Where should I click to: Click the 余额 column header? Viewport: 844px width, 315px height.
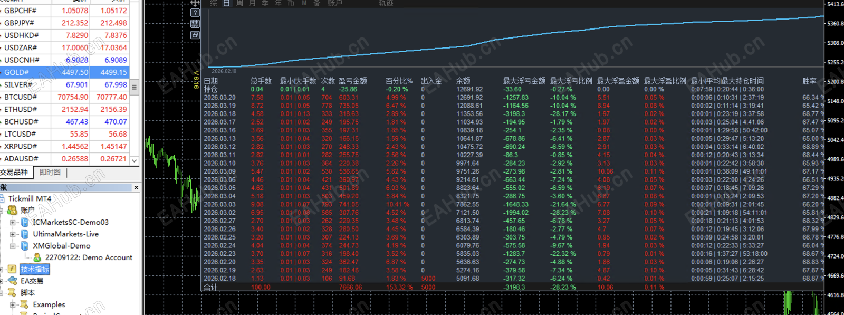(463, 81)
